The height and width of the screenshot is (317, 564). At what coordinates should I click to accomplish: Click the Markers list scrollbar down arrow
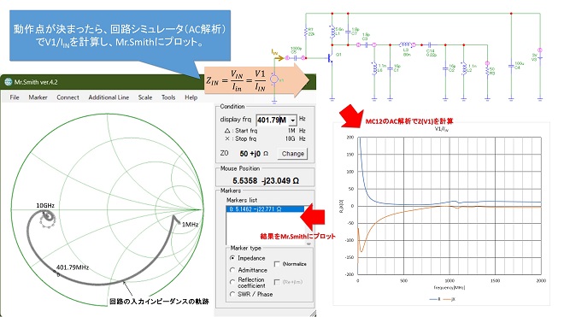coord(308,244)
